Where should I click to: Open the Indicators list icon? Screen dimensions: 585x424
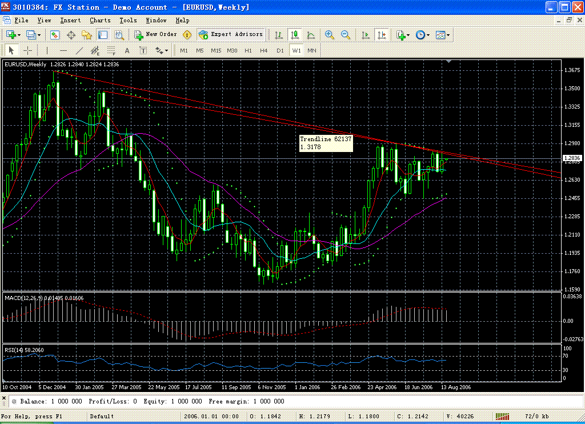pos(400,35)
